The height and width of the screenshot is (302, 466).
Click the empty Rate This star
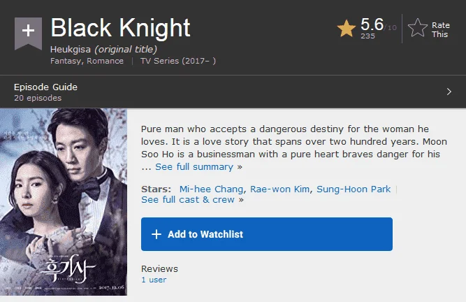click(x=418, y=28)
